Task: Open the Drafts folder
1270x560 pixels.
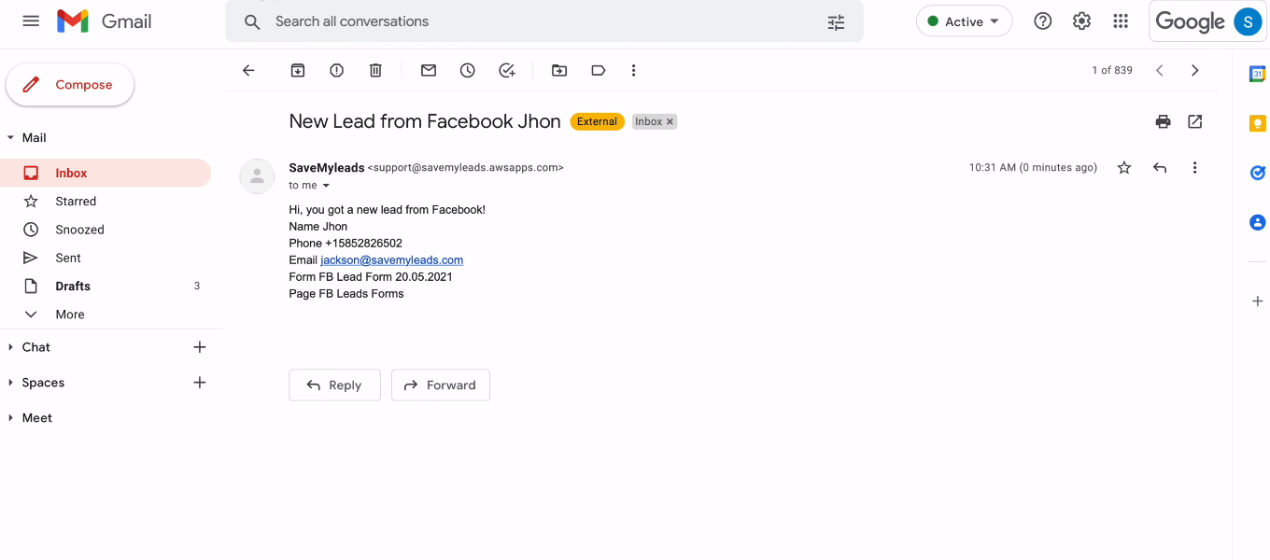Action: click(106, 287)
